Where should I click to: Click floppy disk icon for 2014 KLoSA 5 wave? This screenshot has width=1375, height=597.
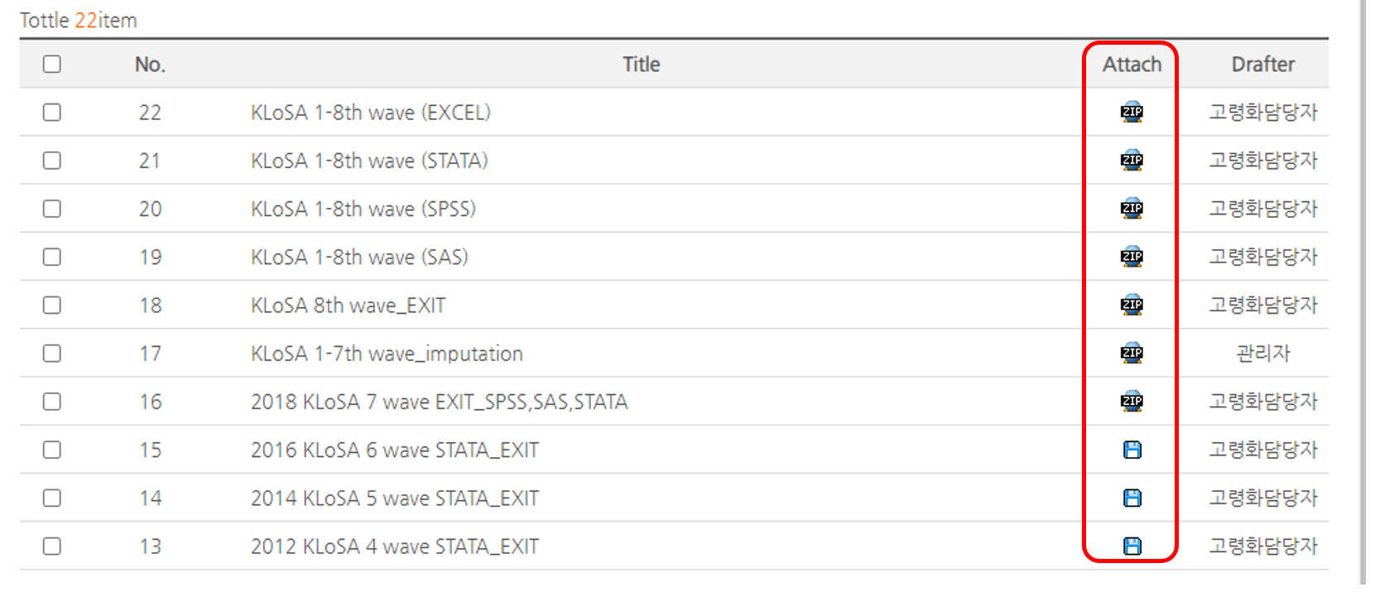(x=1132, y=498)
